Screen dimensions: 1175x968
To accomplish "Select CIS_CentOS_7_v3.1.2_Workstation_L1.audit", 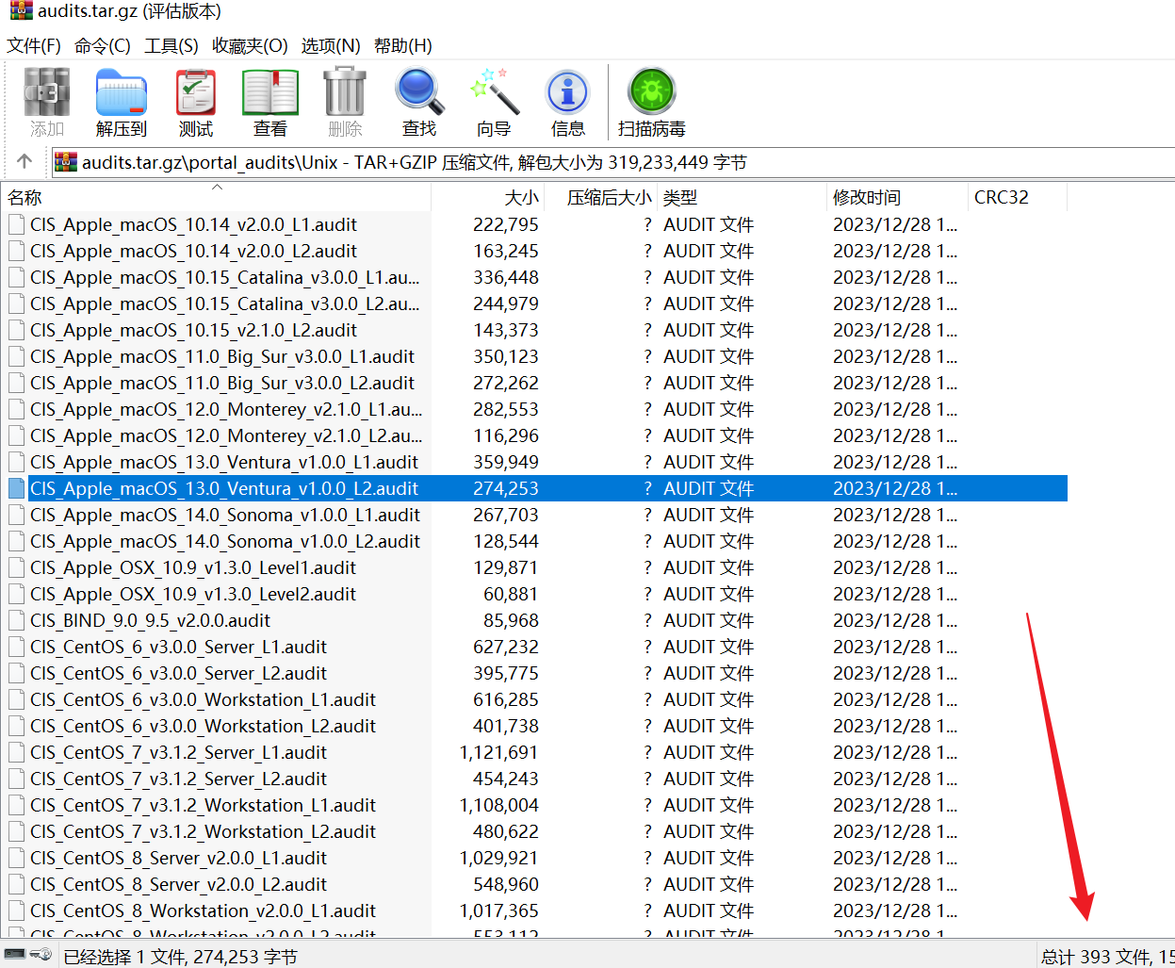I will point(203,805).
